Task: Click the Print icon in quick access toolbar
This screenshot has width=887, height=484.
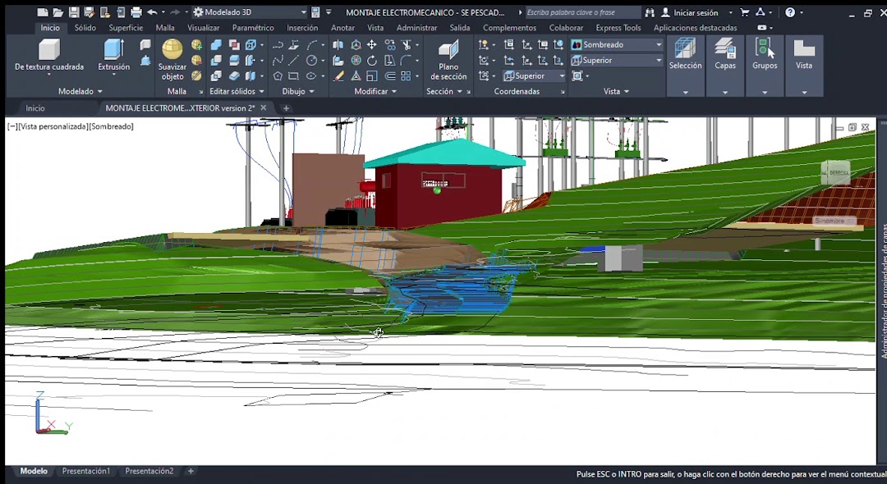Action: click(136, 12)
